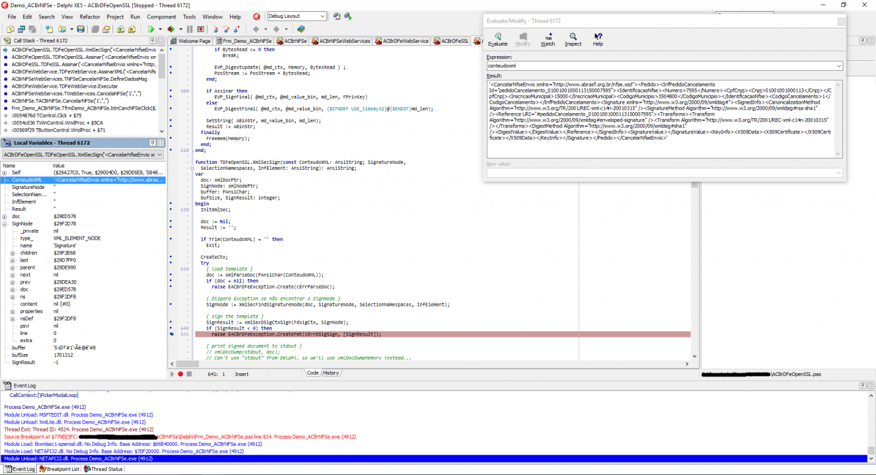The image size is (876, 475).
Task: Click the Embarcadero red logo icon in menu bar
Action: click(x=256, y=16)
